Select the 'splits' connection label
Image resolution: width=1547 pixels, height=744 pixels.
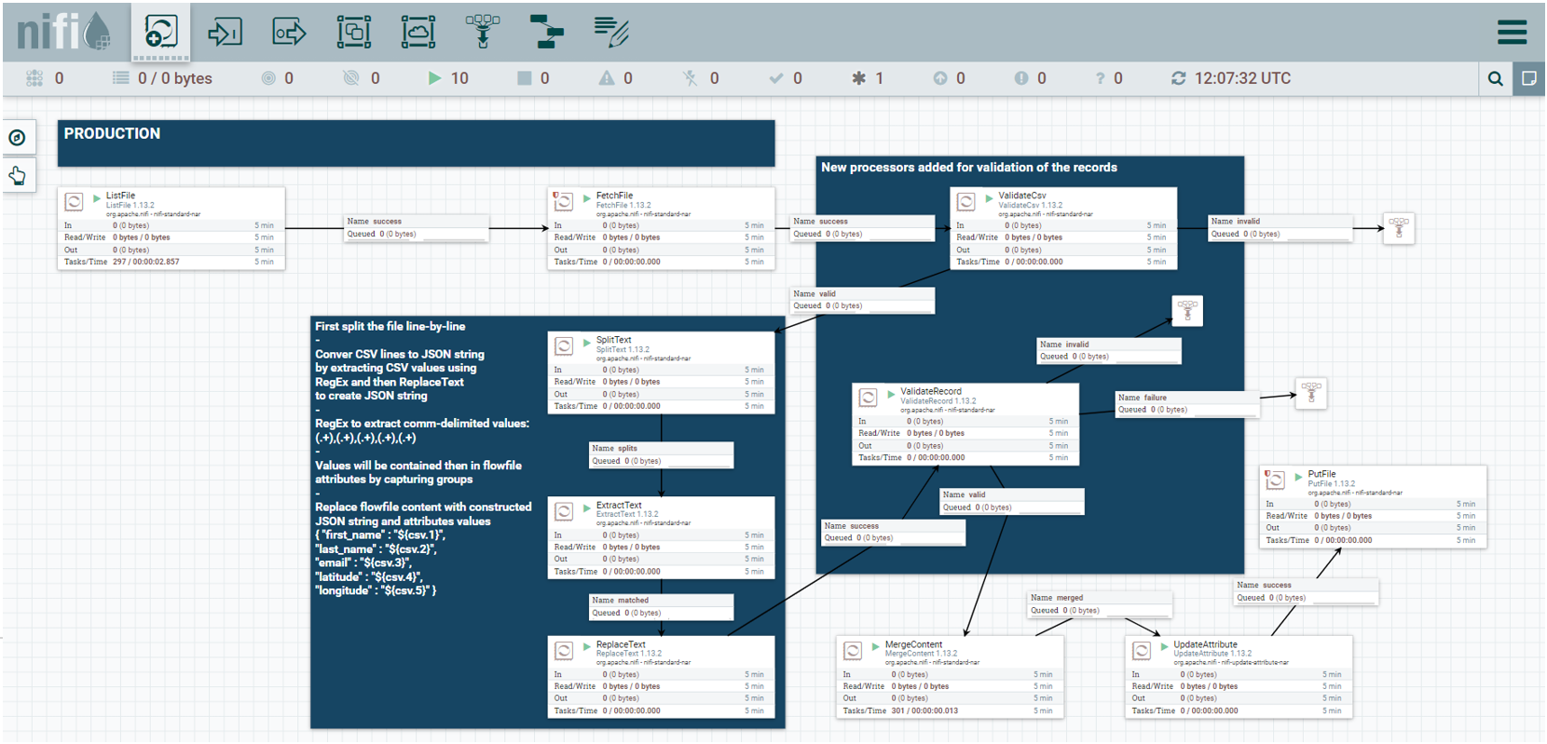tap(662, 454)
